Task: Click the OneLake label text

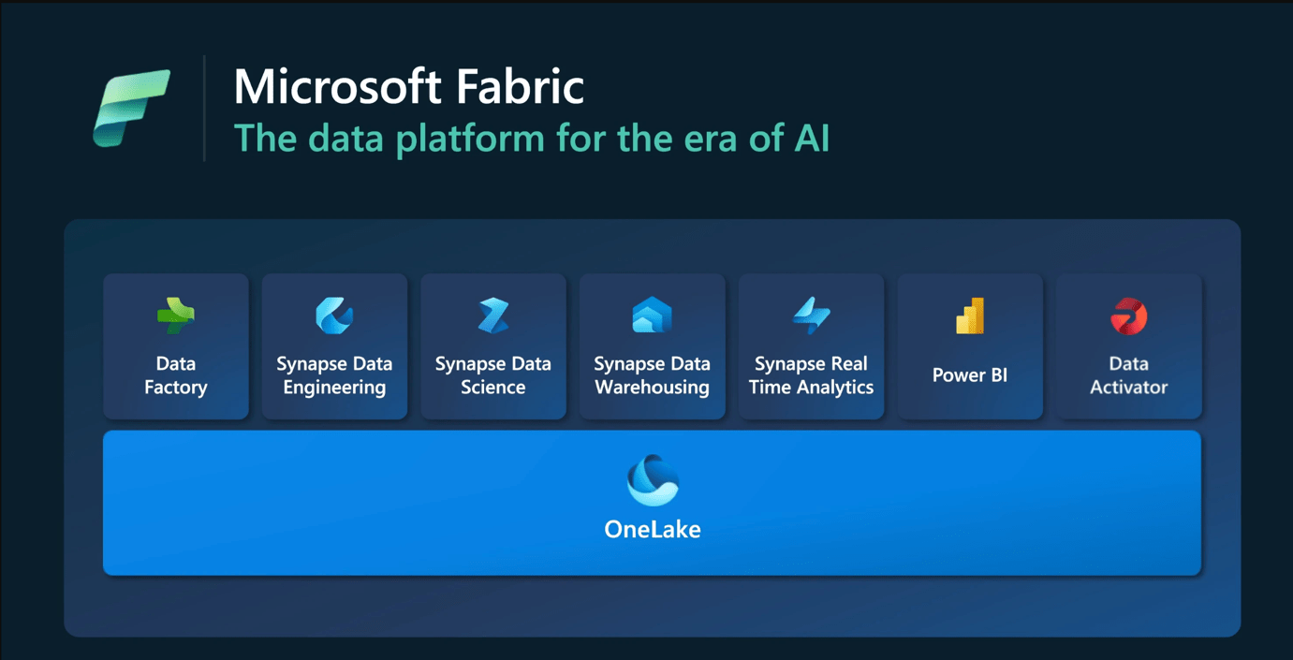Action: coord(653,529)
